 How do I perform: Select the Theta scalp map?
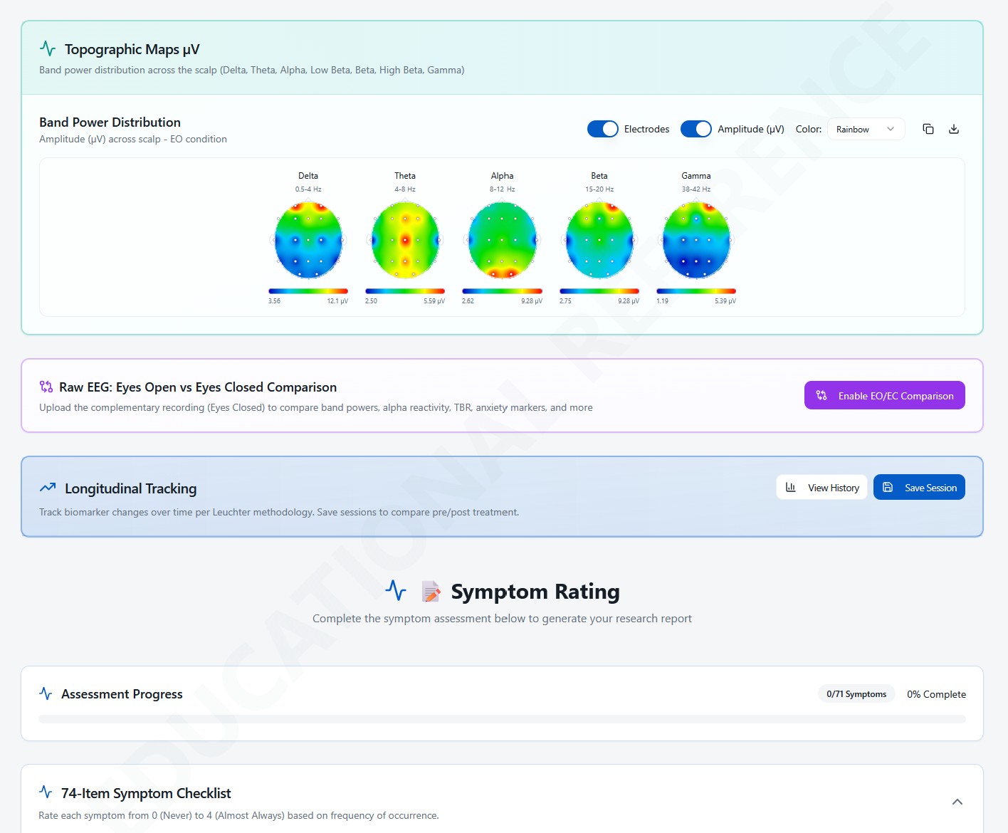pyautogui.click(x=405, y=240)
